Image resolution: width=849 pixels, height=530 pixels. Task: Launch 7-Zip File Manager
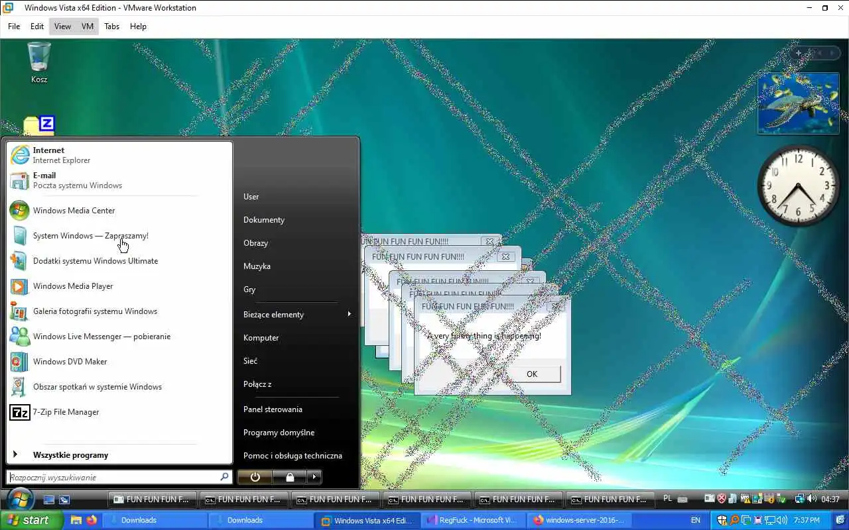(119, 412)
